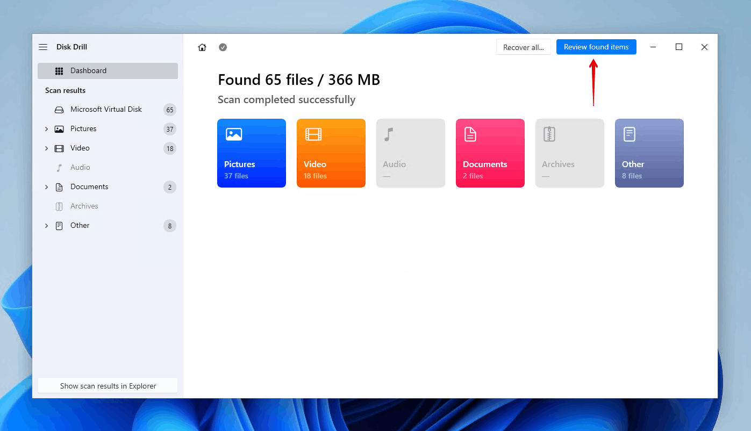Open the orange Video card
751x431 pixels.
[331, 153]
